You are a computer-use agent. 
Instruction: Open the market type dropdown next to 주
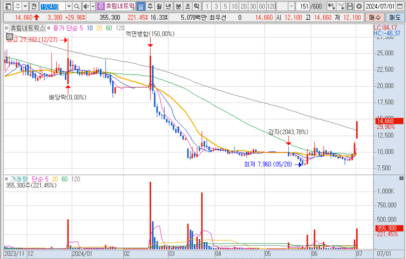(x=25, y=6)
